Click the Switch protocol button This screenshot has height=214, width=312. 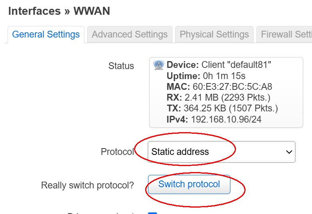tap(189, 184)
